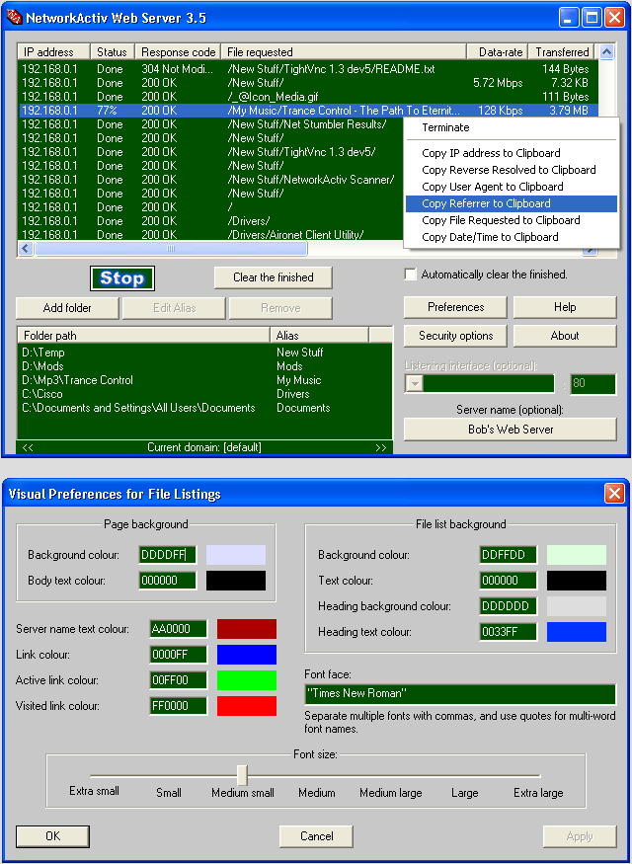
Task: Click Cancel in Visual Preferences dialog
Action: [316, 836]
